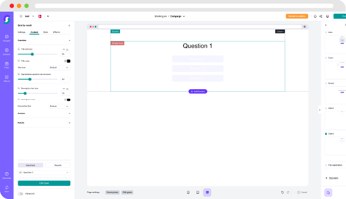Collapse the Quiz by result panel with back arrow

69,26
